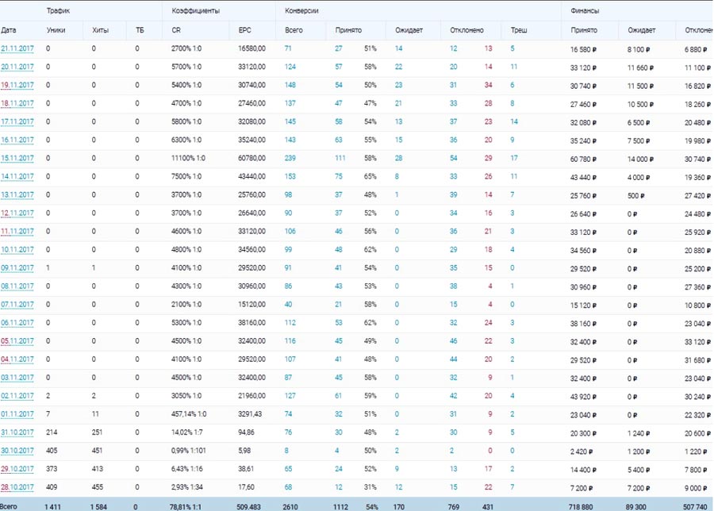Sort by the Хиты column header
Screen dimensions: 714x511
tap(100, 30)
